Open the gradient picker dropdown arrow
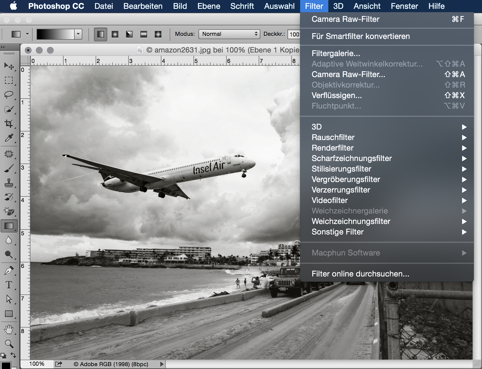 [x=78, y=34]
